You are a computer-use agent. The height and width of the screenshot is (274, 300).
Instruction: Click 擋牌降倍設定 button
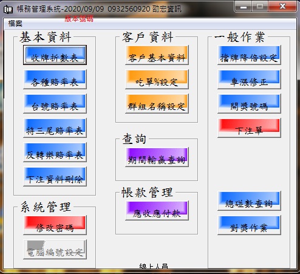[249, 55]
